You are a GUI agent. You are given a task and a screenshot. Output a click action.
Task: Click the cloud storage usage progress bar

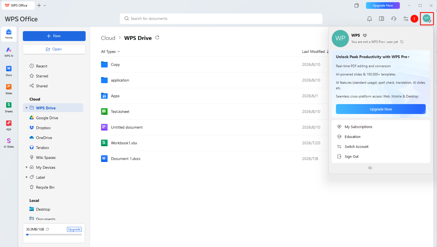point(54,235)
